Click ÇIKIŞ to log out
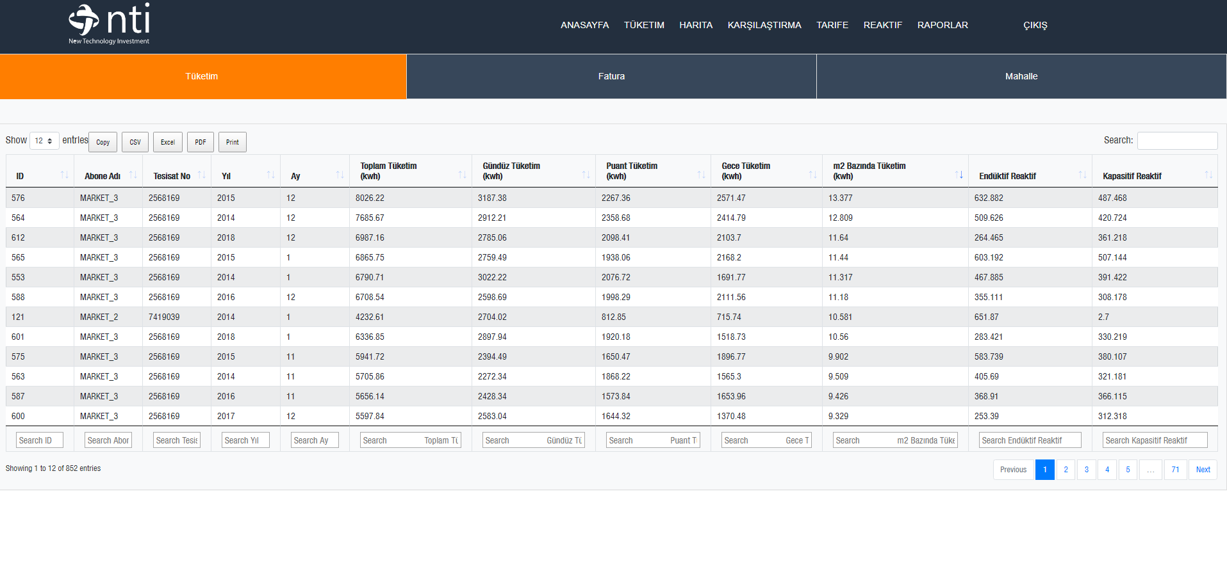The height and width of the screenshot is (574, 1227). (x=1035, y=25)
